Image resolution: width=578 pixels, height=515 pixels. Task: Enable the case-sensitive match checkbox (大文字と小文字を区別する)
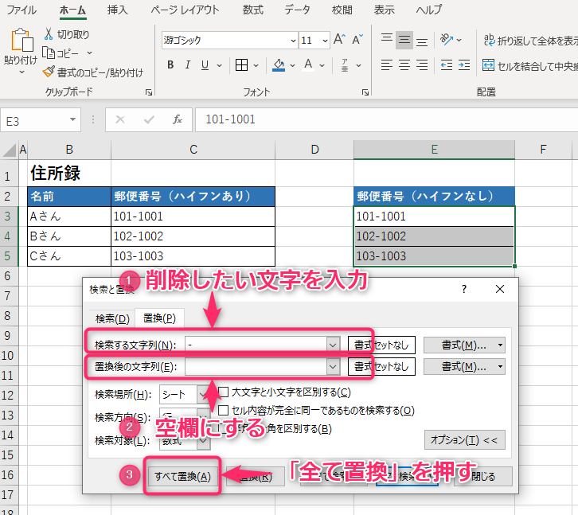tap(224, 392)
